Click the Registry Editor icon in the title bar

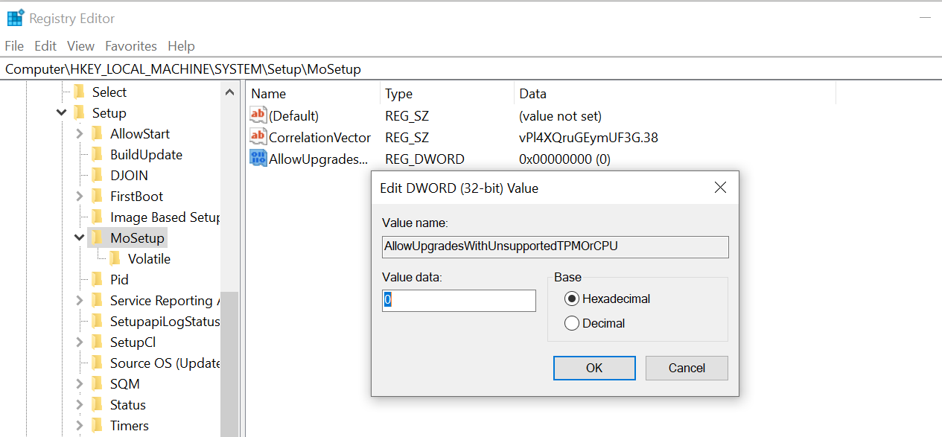click(x=15, y=16)
